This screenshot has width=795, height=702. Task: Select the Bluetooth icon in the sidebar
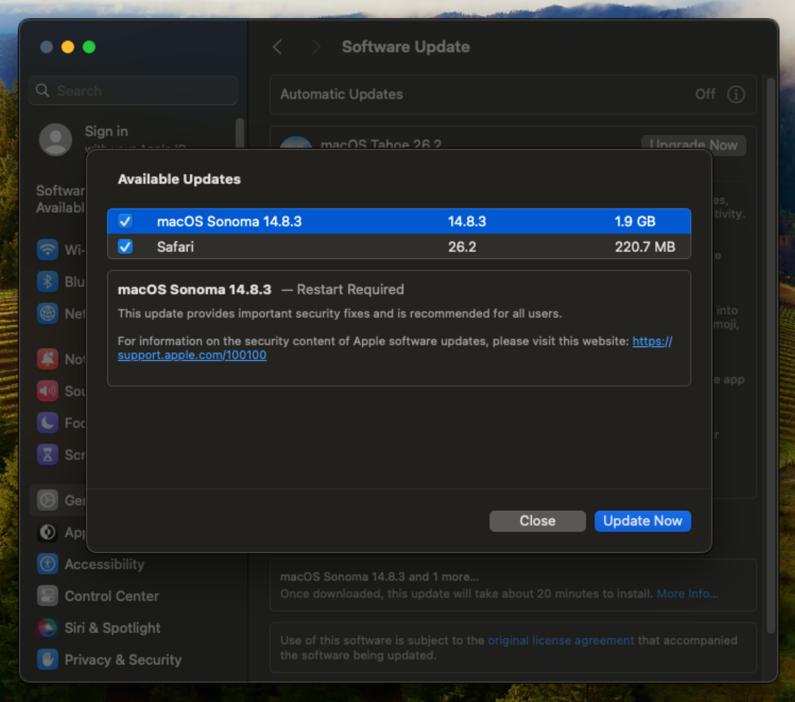pyautogui.click(x=48, y=281)
